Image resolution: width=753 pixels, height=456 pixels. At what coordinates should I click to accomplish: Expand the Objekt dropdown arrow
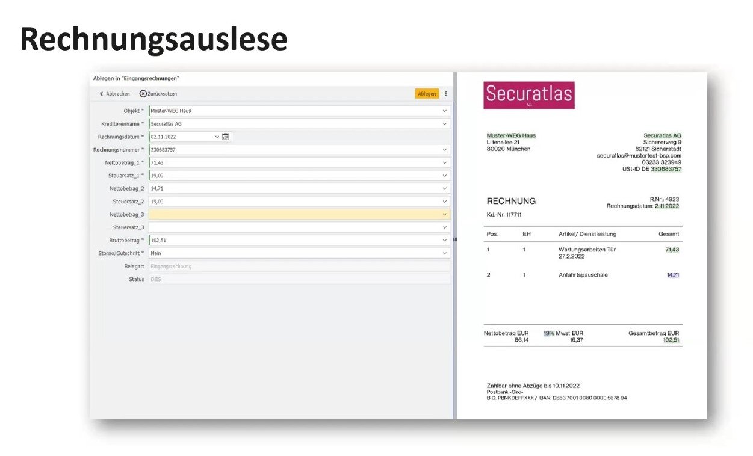click(445, 111)
